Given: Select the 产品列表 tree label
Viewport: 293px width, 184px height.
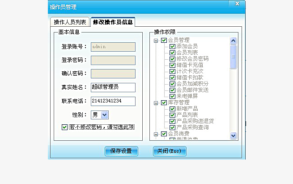Looking at the screenshot, I should pos(187,115).
